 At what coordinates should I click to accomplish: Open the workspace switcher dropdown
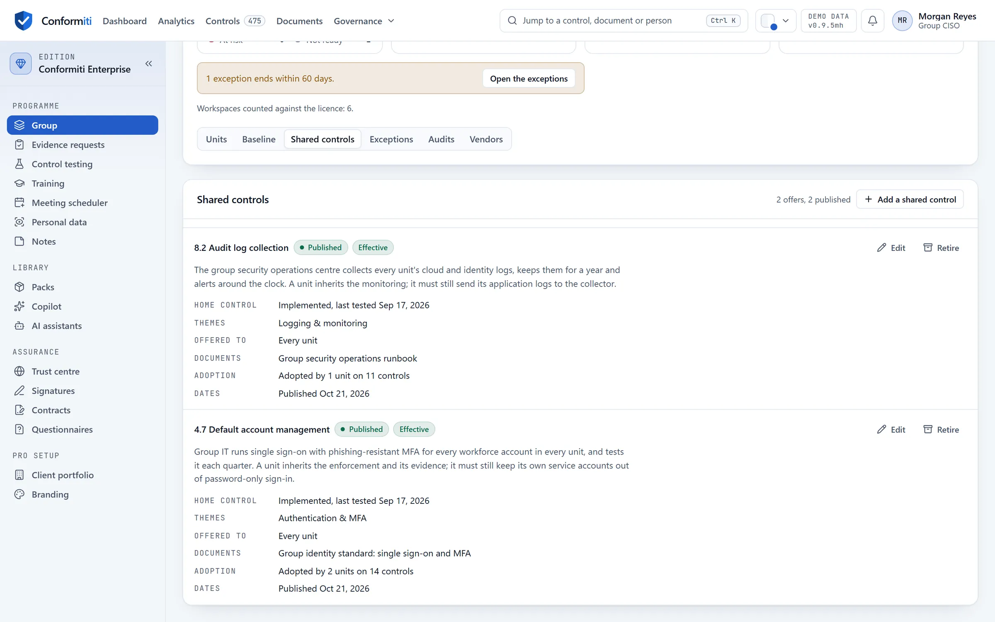click(x=776, y=21)
